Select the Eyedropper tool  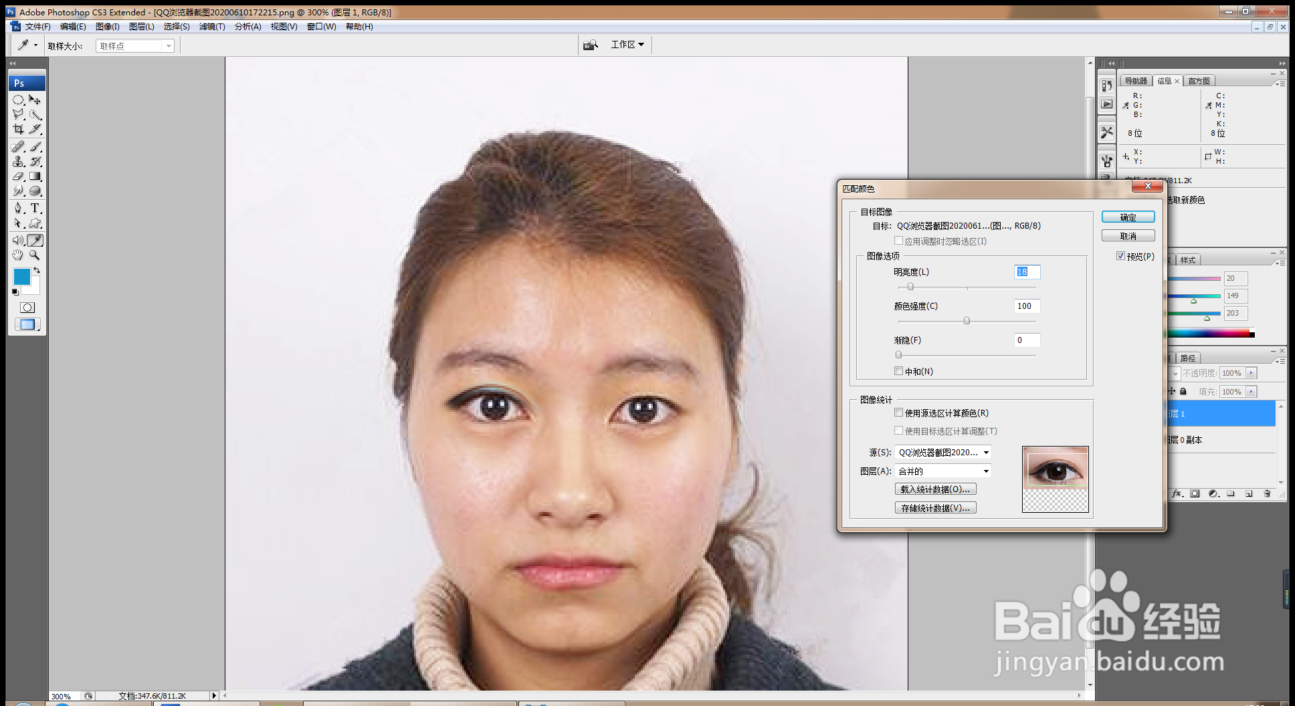pos(35,240)
